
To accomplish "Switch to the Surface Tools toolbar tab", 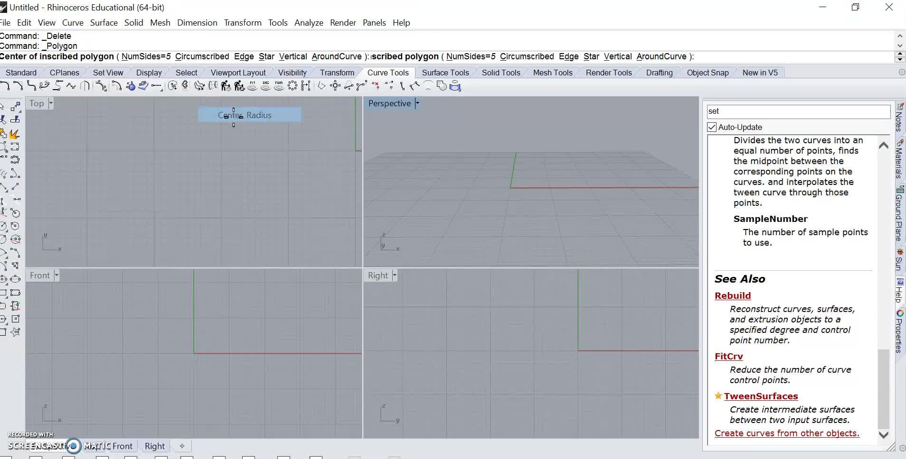I will (x=445, y=73).
